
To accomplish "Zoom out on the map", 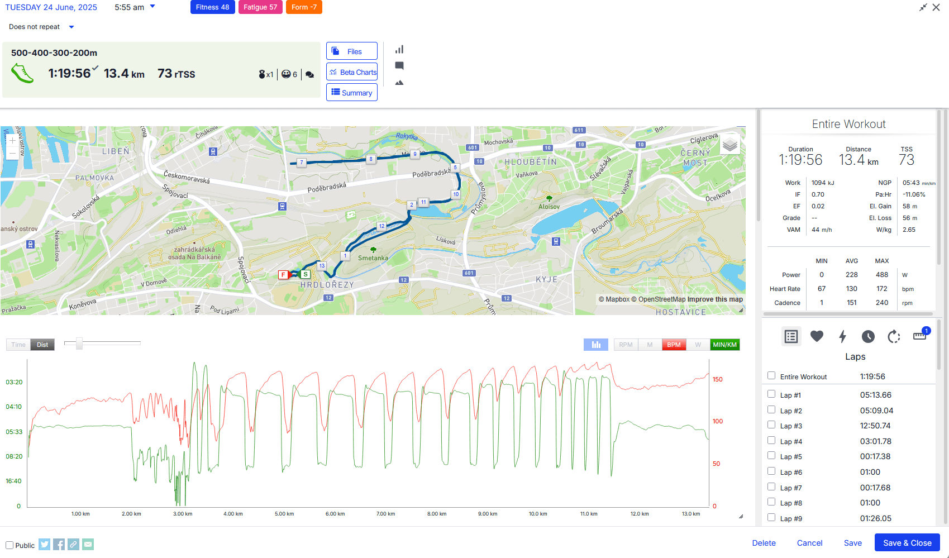I will click(x=12, y=154).
